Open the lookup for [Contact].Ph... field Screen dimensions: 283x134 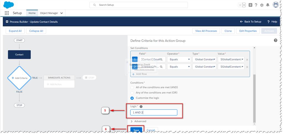(x=161, y=67)
